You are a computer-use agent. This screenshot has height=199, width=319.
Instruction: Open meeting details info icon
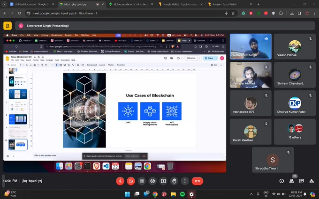coord(281,181)
